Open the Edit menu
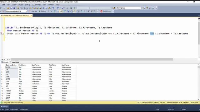Viewport: 200px width, 112px height. coord(3,5)
